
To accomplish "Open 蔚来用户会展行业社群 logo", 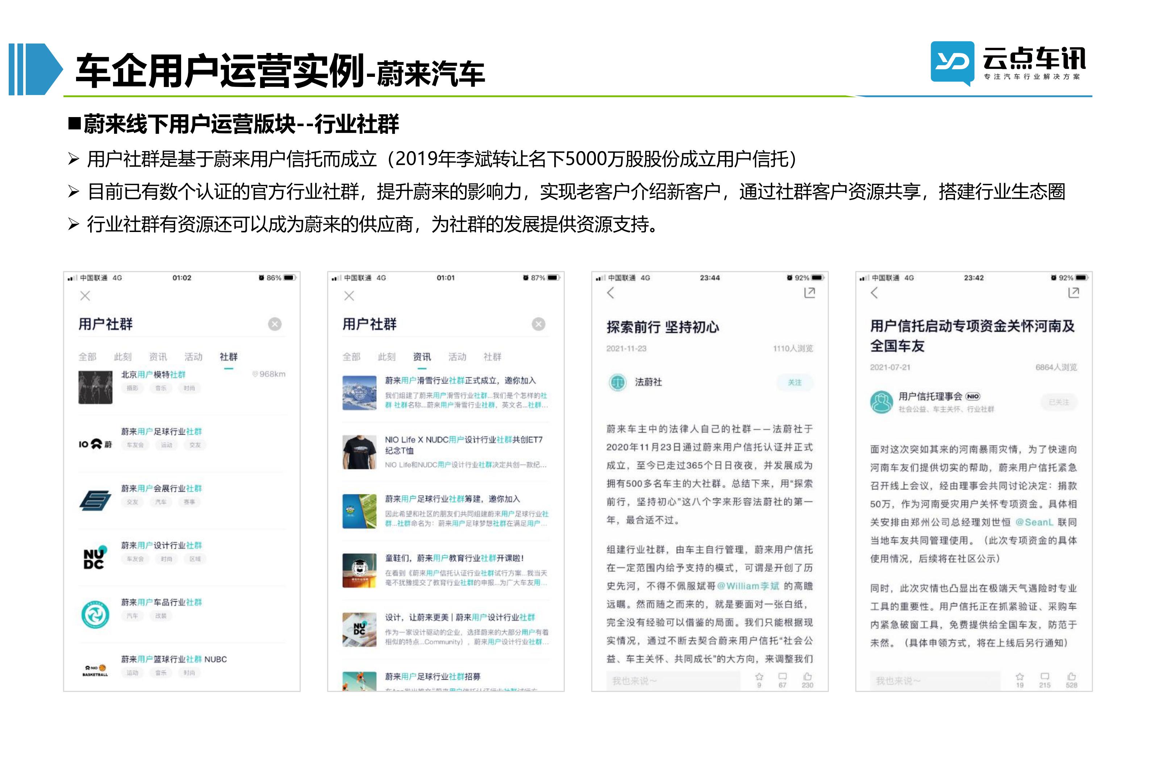I will [x=95, y=501].
